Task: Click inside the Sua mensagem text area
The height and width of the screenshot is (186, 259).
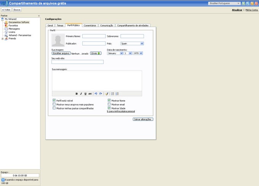Action: 97,81
